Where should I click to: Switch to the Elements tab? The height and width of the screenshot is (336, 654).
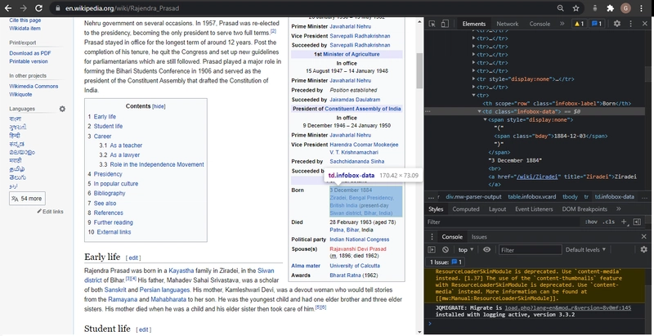pyautogui.click(x=474, y=24)
